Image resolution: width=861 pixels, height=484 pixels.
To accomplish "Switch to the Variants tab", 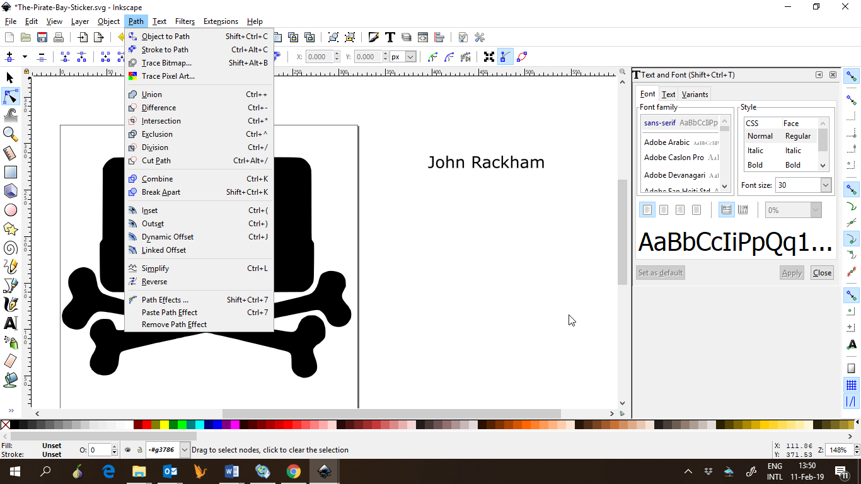I will [695, 94].
